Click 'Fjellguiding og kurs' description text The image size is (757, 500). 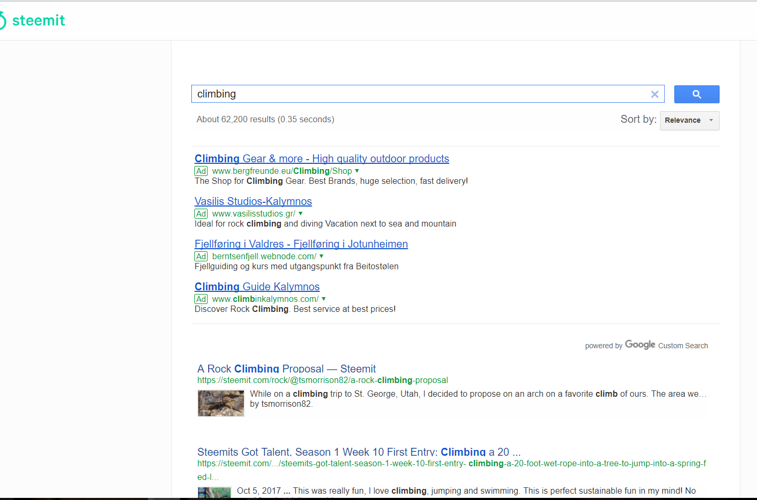coord(297,267)
